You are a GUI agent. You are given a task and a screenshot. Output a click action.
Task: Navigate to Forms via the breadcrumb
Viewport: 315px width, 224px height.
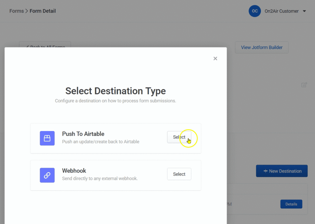pos(16,11)
